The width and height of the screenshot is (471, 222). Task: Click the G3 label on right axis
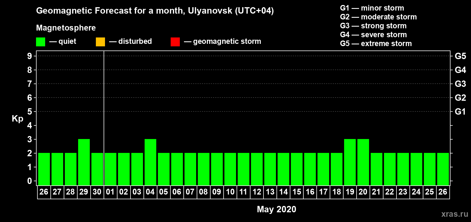coord(460,84)
